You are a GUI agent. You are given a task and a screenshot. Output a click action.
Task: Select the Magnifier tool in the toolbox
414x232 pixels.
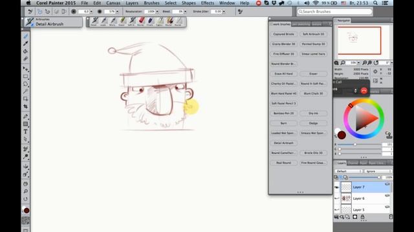(26, 191)
